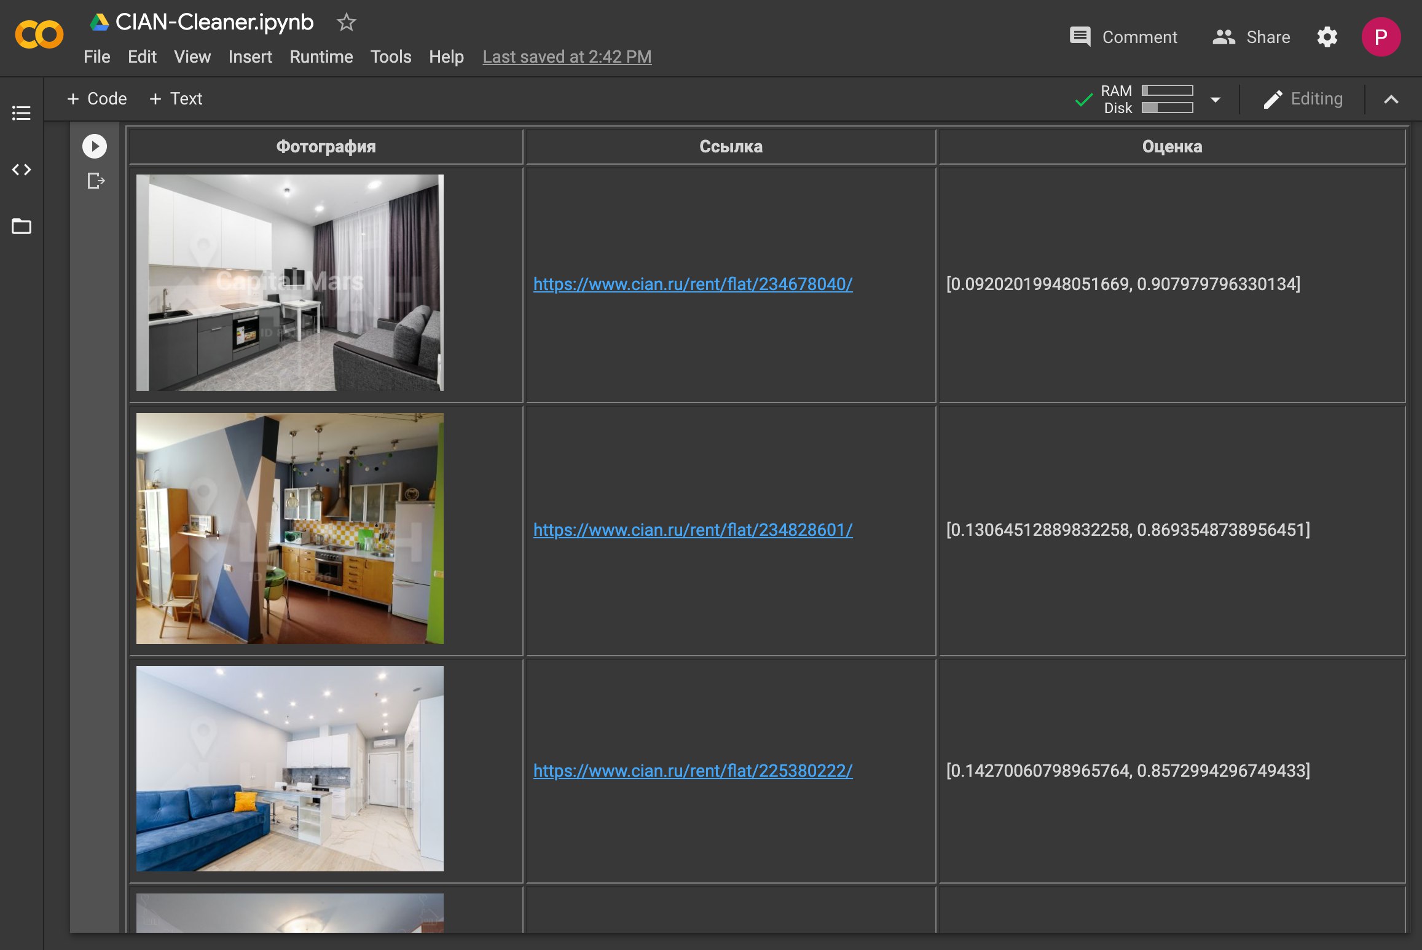Click the score starting 0.1306451288

pyautogui.click(x=1128, y=530)
